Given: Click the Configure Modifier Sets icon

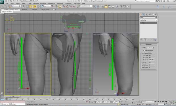Looking at the screenshot, I should [x=155, y=40].
